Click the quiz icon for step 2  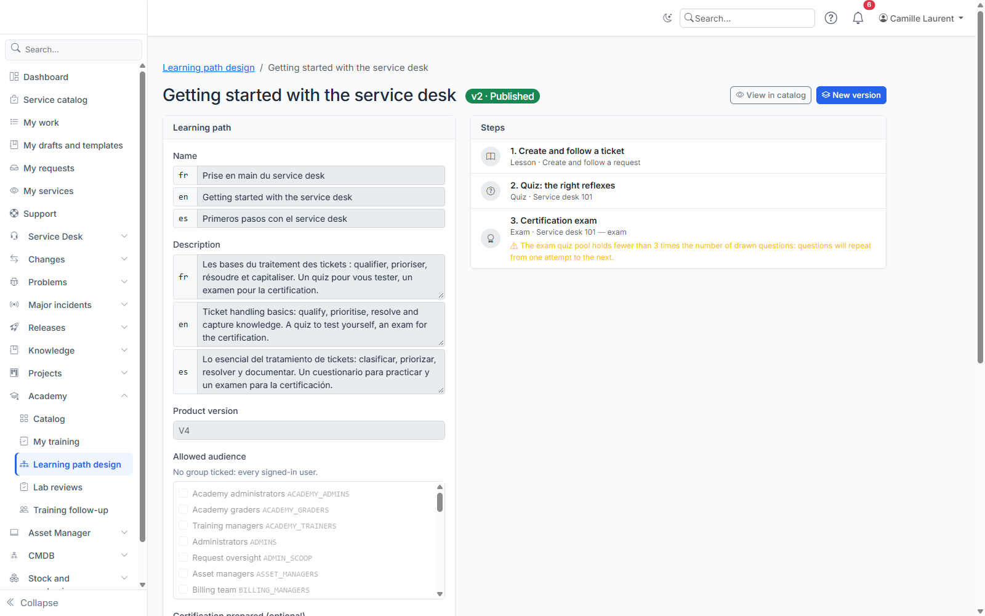coord(491,191)
